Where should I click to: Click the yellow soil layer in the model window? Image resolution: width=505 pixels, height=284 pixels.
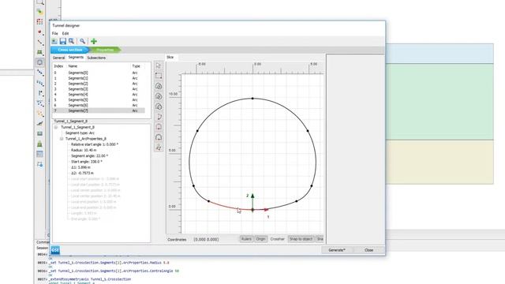pyautogui.click(x=440, y=162)
